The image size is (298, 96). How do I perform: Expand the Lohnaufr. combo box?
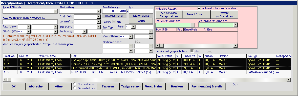tap(98, 22)
